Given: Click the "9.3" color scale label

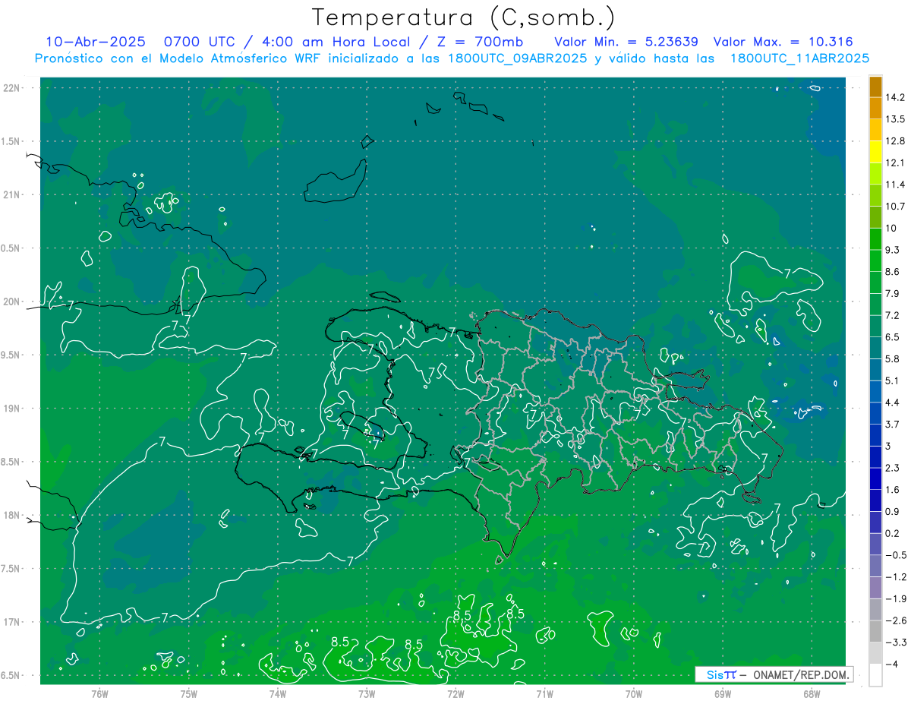Looking at the screenshot, I should [893, 250].
